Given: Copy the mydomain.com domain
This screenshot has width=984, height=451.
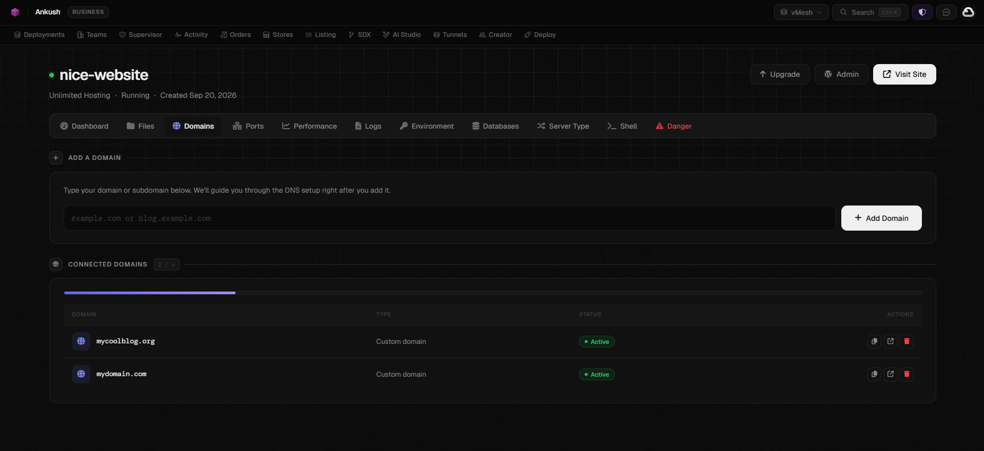Looking at the screenshot, I should click(x=874, y=374).
